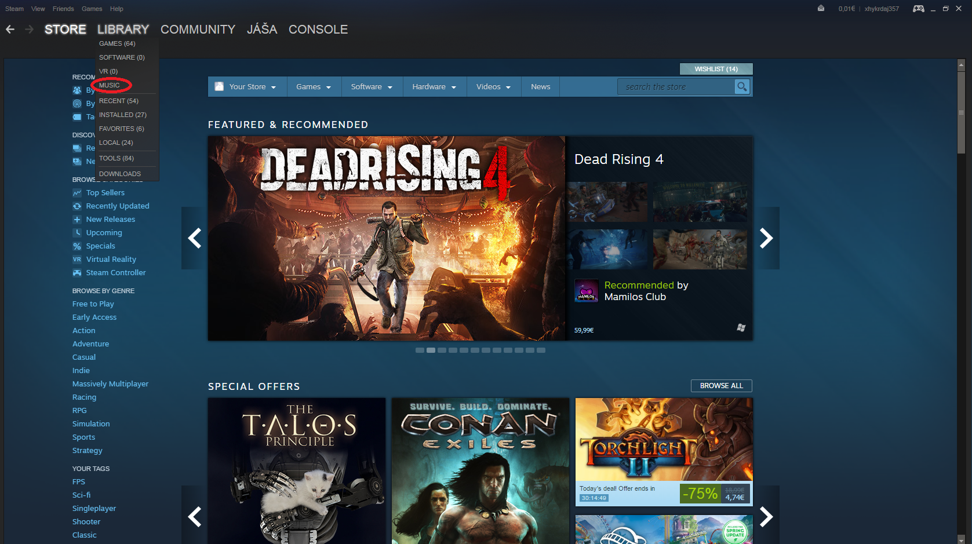Show previous featured game with left arrow
This screenshot has height=544, width=972.
(194, 238)
